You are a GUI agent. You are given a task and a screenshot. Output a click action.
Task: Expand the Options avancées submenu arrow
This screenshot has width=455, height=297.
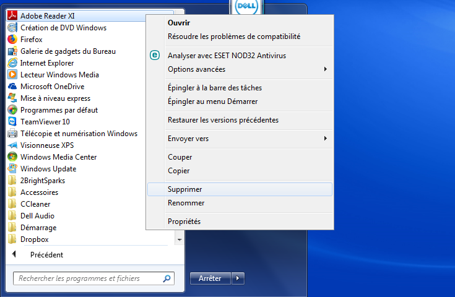click(325, 69)
